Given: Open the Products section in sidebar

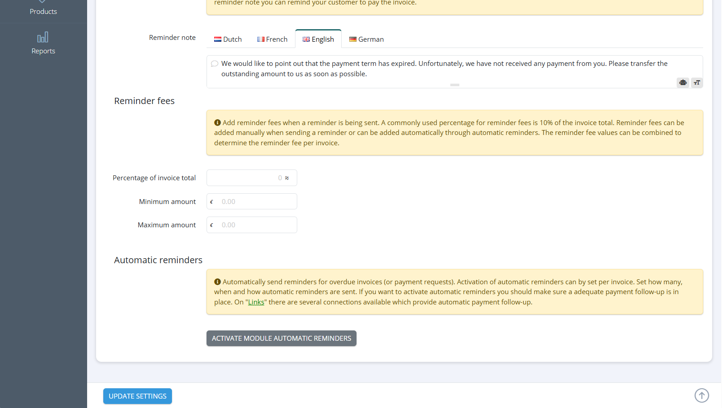Looking at the screenshot, I should pyautogui.click(x=43, y=9).
